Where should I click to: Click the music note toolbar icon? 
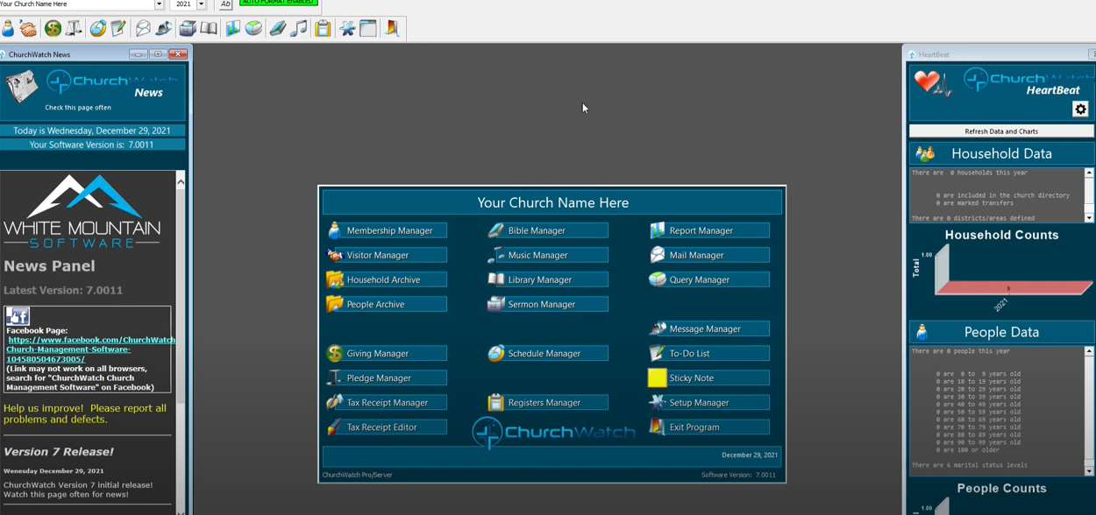pyautogui.click(x=299, y=29)
